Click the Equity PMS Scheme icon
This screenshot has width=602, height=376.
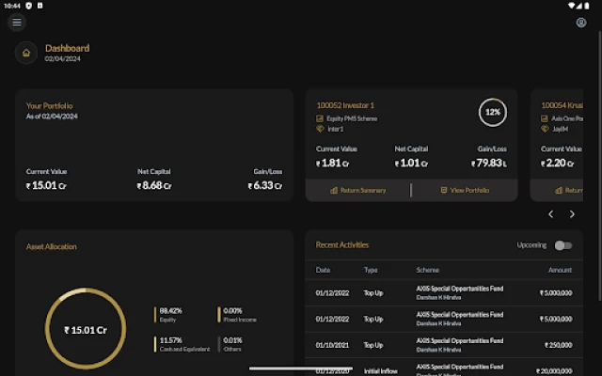pos(321,118)
